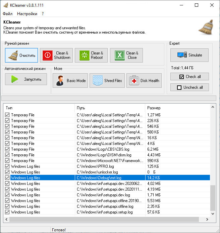
Task: Click the Shred Files button label
Action: pyautogui.click(x=113, y=81)
